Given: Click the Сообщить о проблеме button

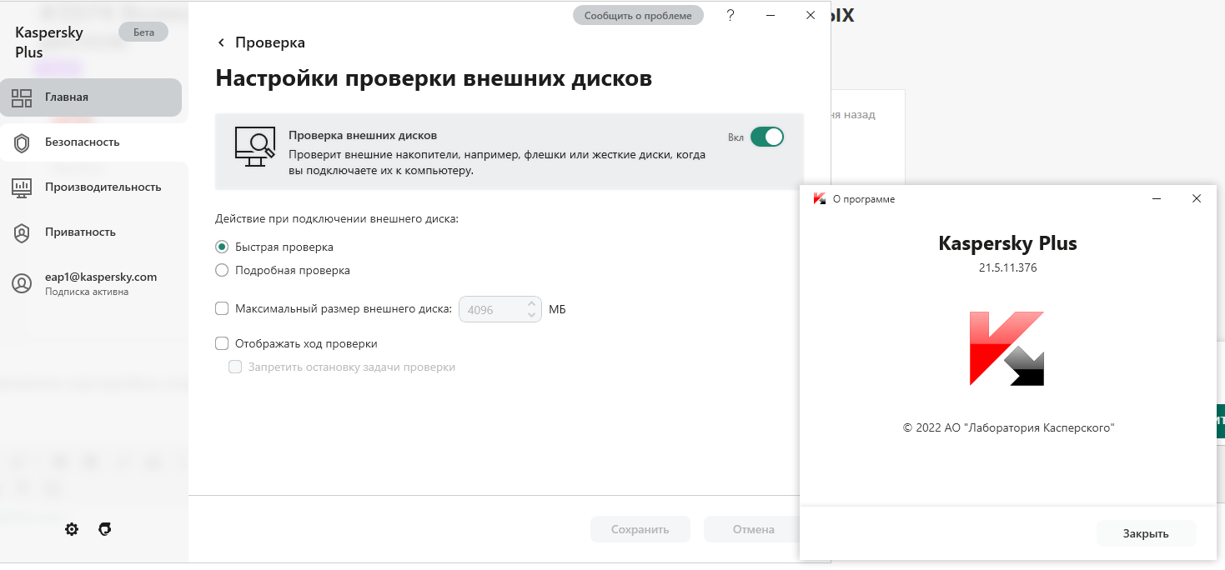Looking at the screenshot, I should 638,16.
